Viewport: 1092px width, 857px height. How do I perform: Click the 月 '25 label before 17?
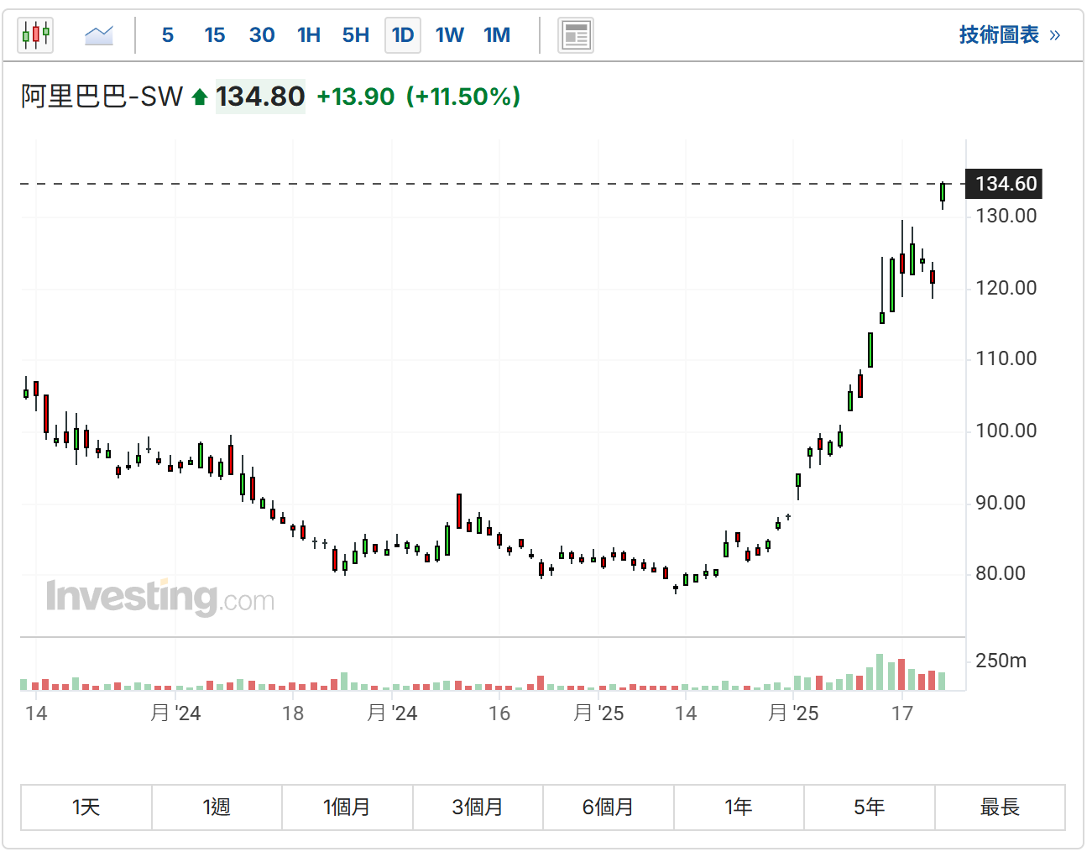click(793, 713)
